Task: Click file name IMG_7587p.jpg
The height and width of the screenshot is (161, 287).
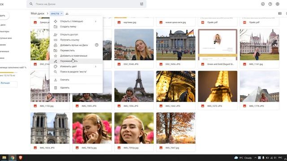Action: pos(89,148)
